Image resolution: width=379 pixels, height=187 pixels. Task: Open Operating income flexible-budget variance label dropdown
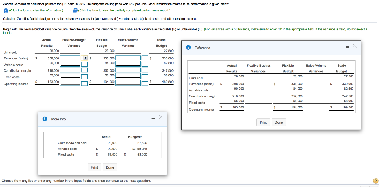coord(85,83)
